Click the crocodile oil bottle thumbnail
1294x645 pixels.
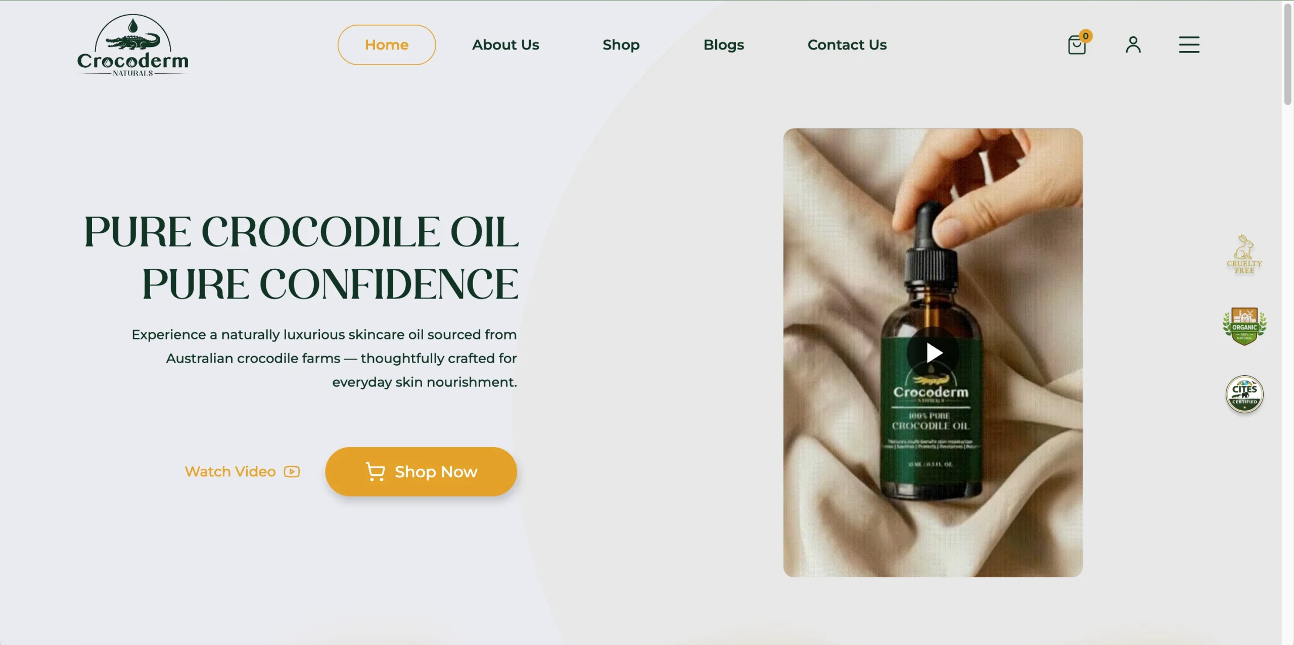click(x=933, y=353)
